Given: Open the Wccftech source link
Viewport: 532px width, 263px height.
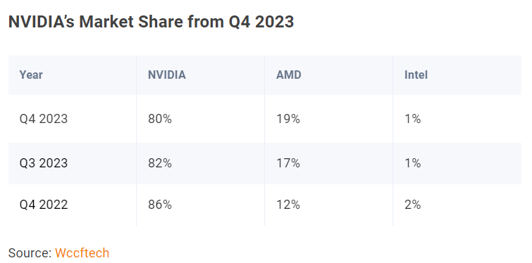Looking at the screenshot, I should (x=82, y=253).
